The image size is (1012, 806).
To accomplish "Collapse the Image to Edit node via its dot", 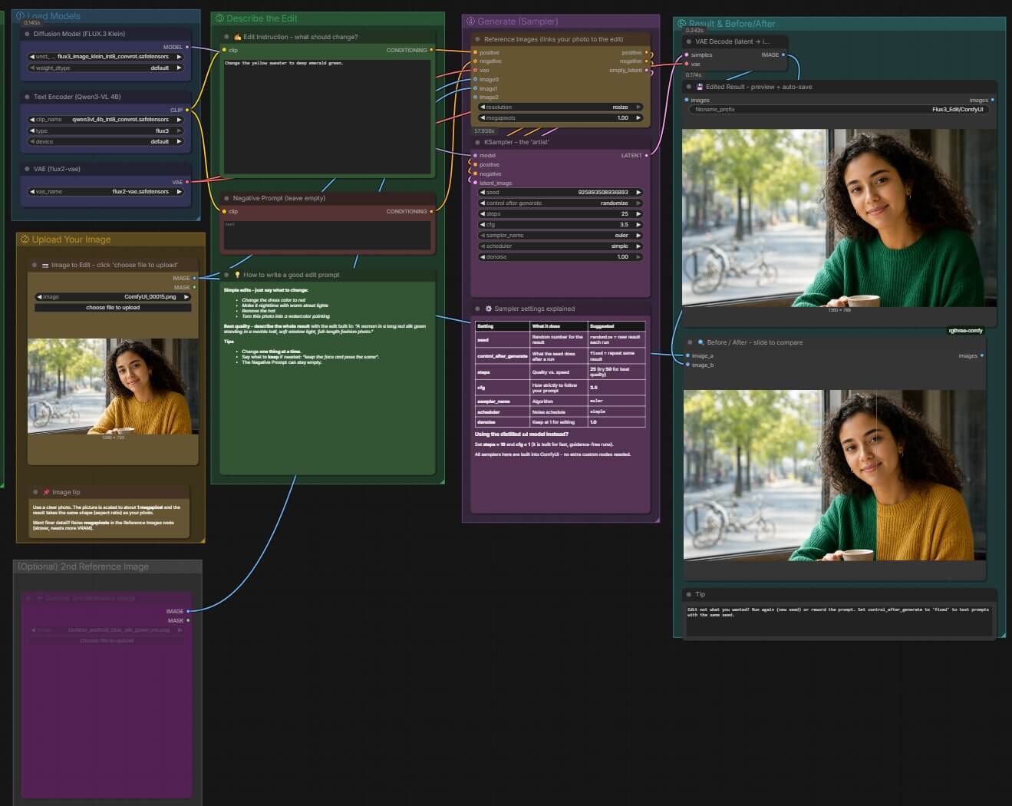I will pos(35,265).
